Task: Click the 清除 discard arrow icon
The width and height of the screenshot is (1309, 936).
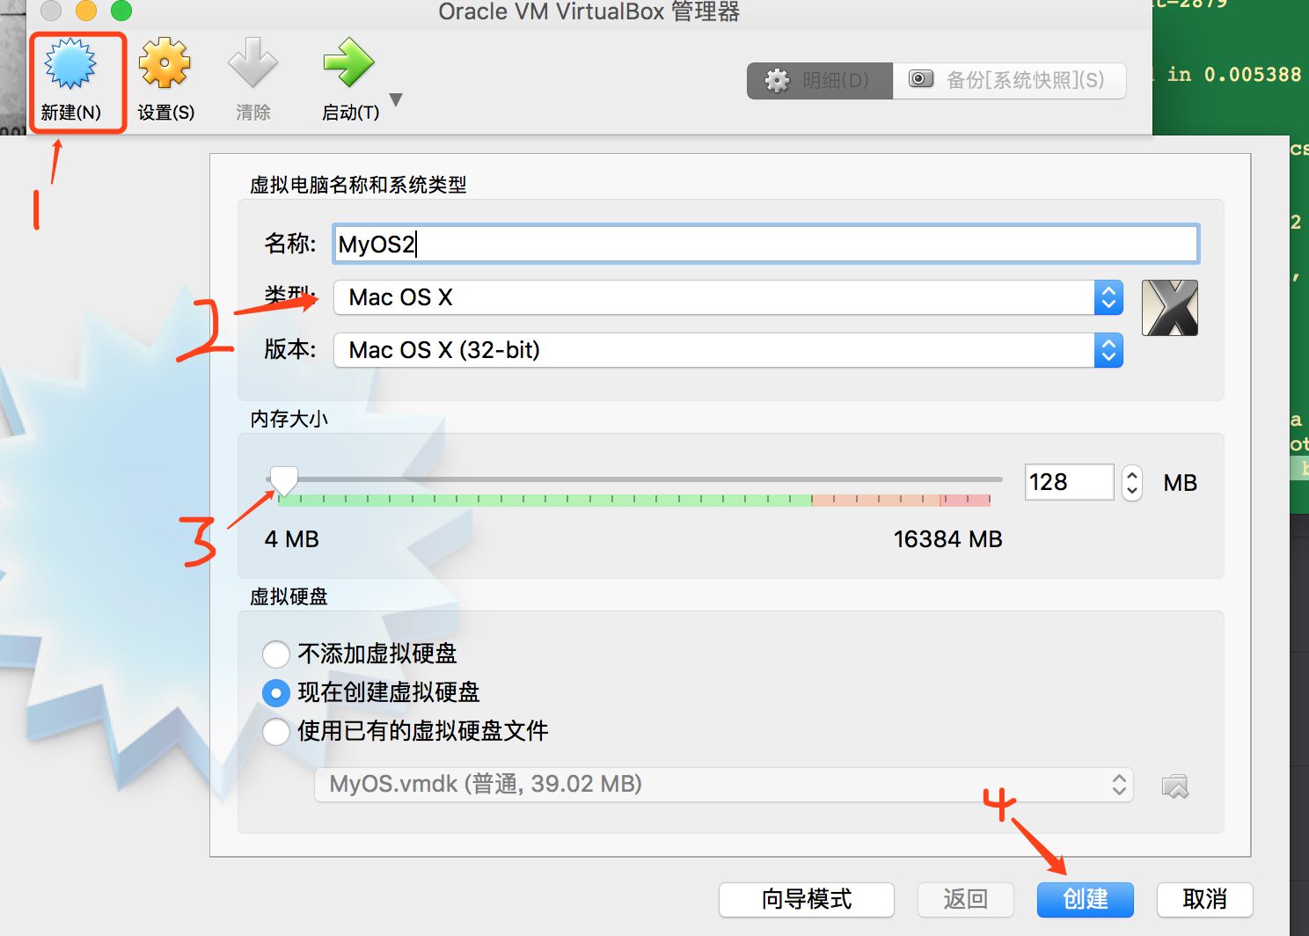Action: 253,63
